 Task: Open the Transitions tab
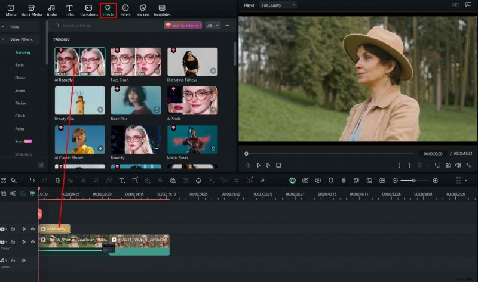coord(88,10)
